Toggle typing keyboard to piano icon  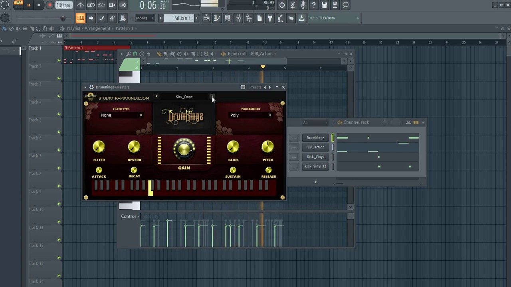pyautogui.click(x=80, y=18)
